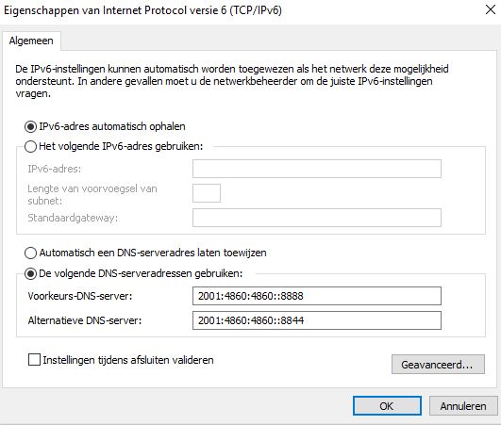Close the IPv6 properties dialog with X

491,9
